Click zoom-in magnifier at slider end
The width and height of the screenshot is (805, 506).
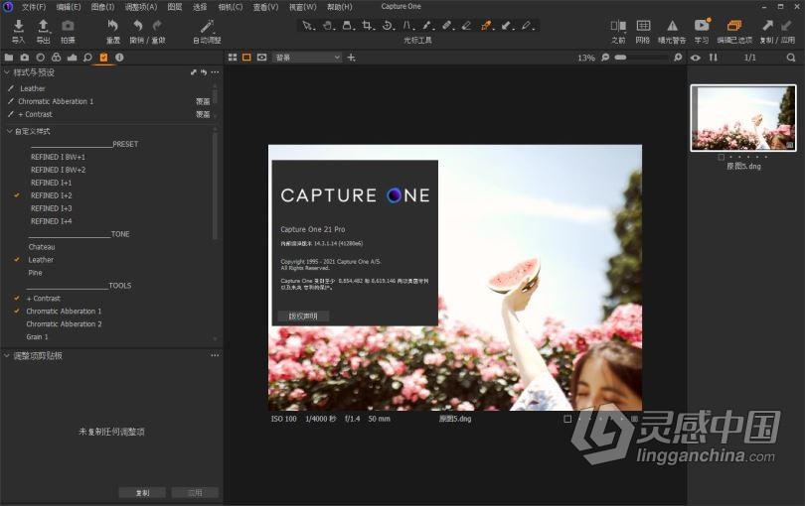(678, 58)
